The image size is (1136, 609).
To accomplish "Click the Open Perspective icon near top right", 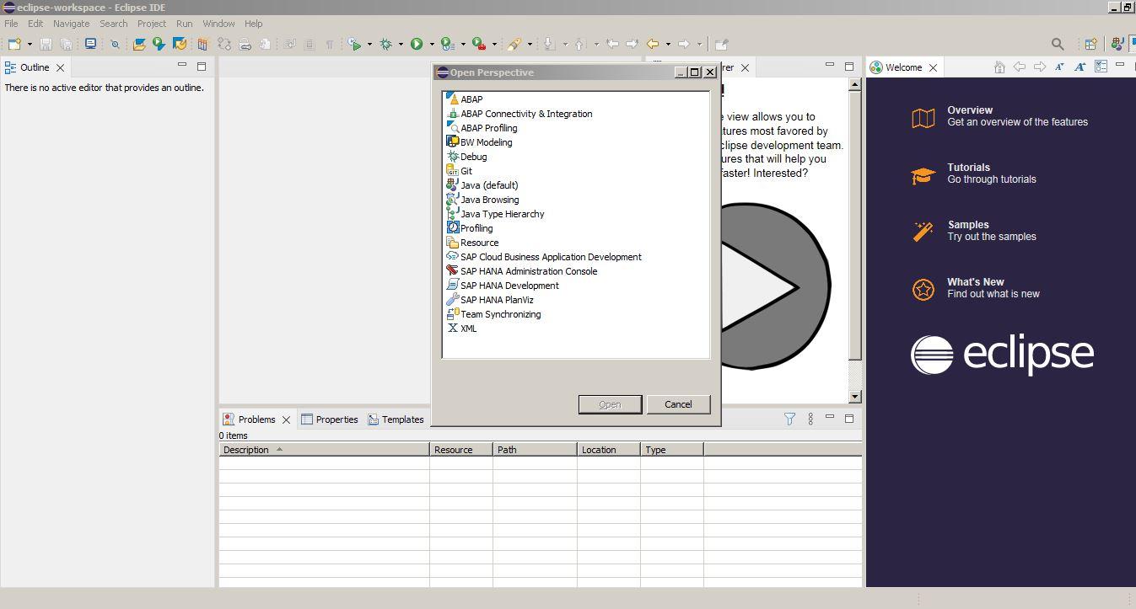I will click(1090, 43).
